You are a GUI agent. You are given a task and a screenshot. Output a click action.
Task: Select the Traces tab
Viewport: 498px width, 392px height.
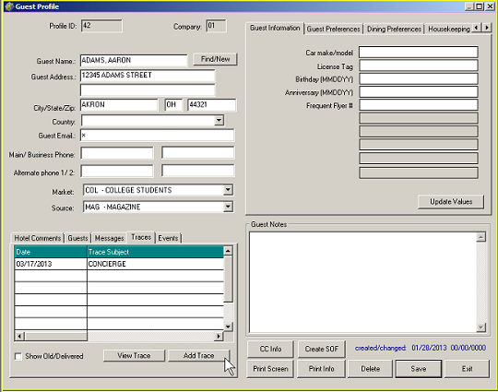141,237
